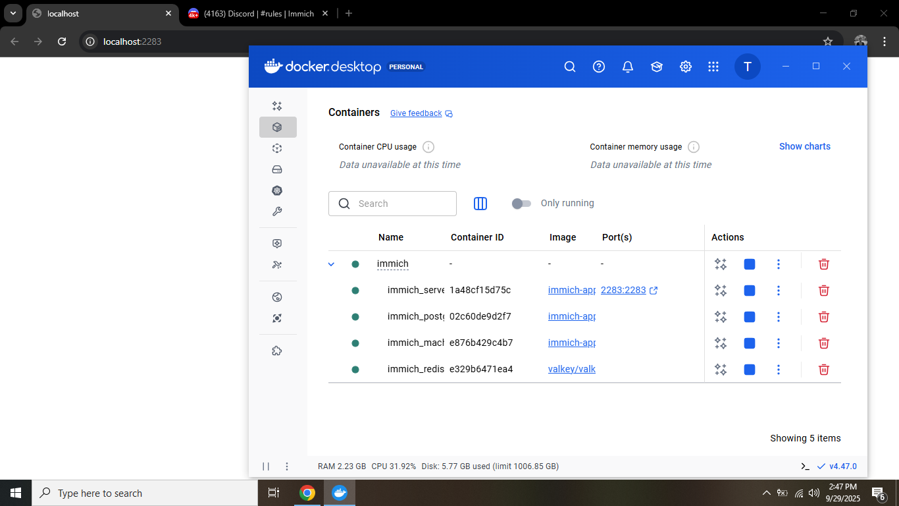
Task: Open Docker Desktop settings gear
Action: click(686, 67)
